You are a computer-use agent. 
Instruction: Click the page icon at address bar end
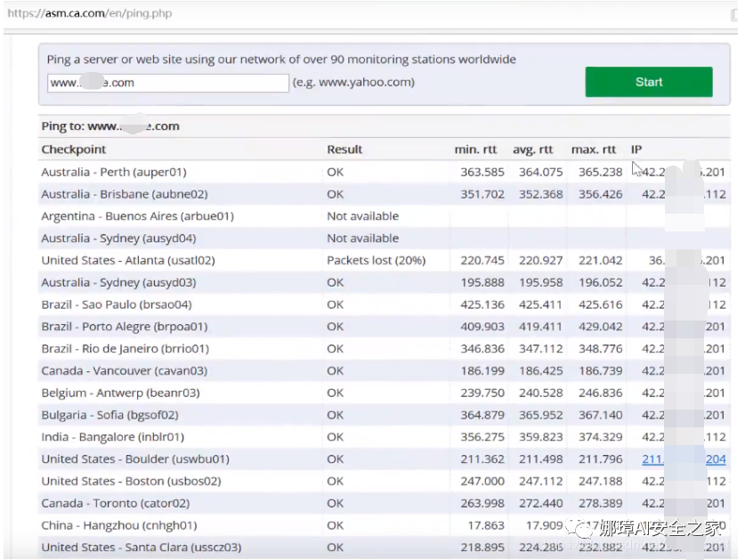[734, 15]
